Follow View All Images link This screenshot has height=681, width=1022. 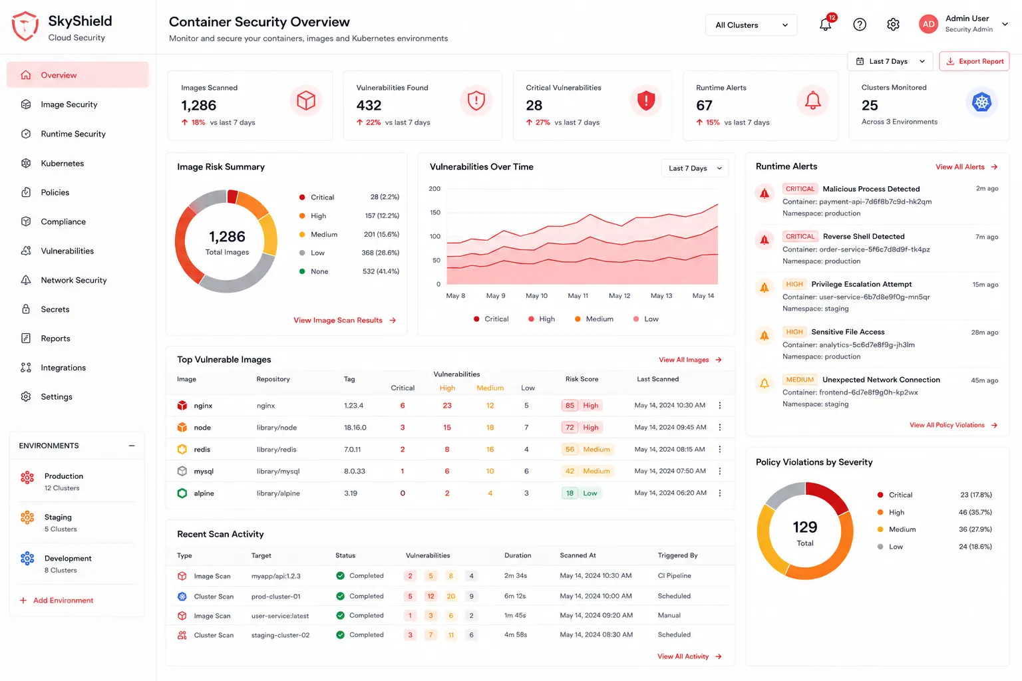[x=690, y=360]
